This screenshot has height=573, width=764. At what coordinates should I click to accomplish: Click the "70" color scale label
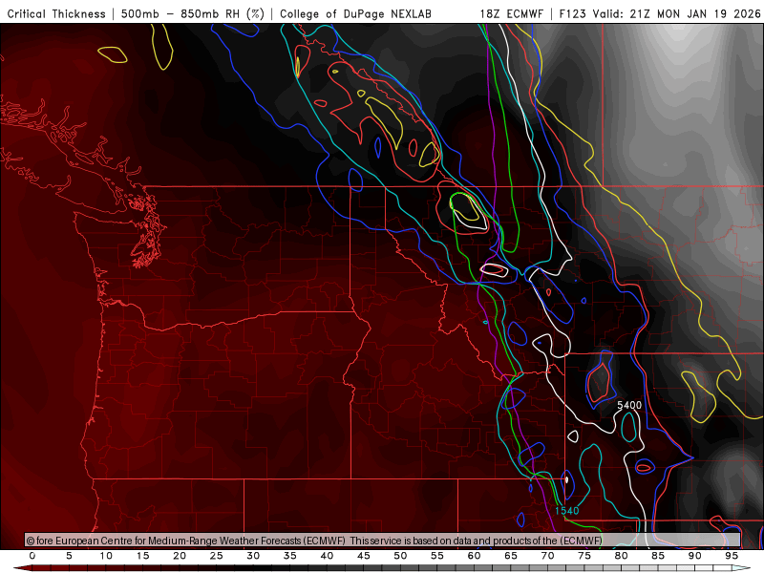(x=547, y=556)
